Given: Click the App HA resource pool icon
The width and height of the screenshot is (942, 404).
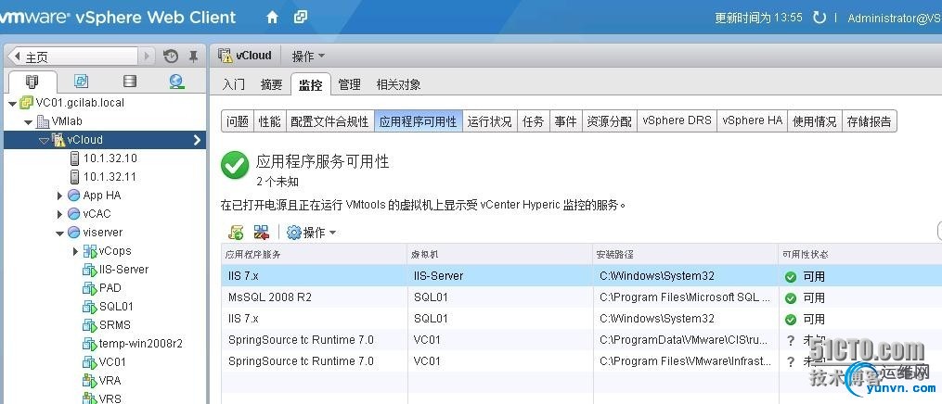Looking at the screenshot, I should (x=74, y=196).
